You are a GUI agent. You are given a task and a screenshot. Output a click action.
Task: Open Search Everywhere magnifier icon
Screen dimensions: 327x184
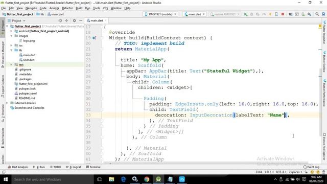317,14
